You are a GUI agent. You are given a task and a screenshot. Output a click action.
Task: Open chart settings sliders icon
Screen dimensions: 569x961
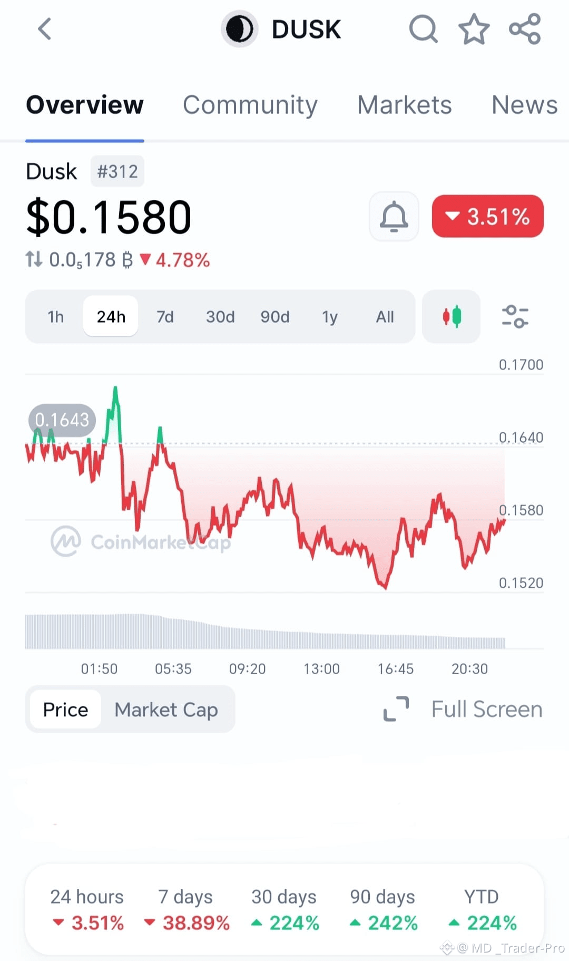click(x=515, y=317)
